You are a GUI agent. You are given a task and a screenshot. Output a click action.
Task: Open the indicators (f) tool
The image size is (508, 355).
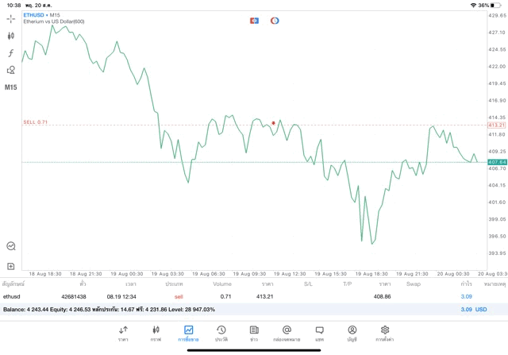click(x=11, y=53)
